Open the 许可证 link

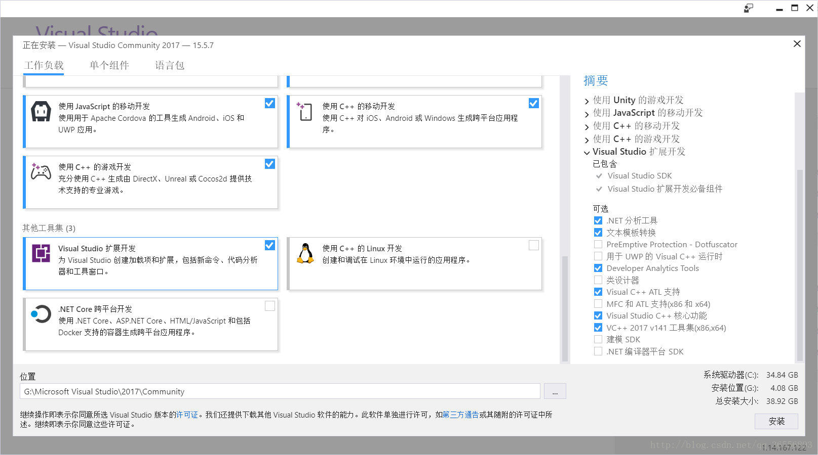pos(187,415)
